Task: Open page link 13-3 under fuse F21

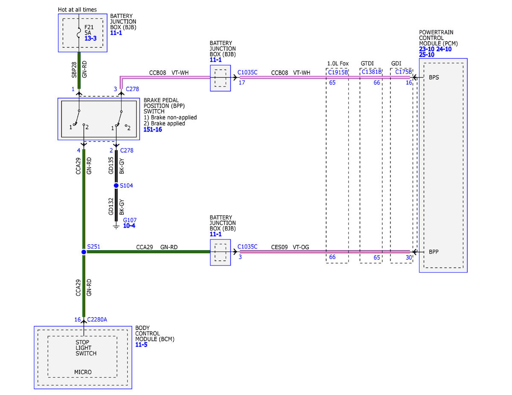Action: [90, 38]
